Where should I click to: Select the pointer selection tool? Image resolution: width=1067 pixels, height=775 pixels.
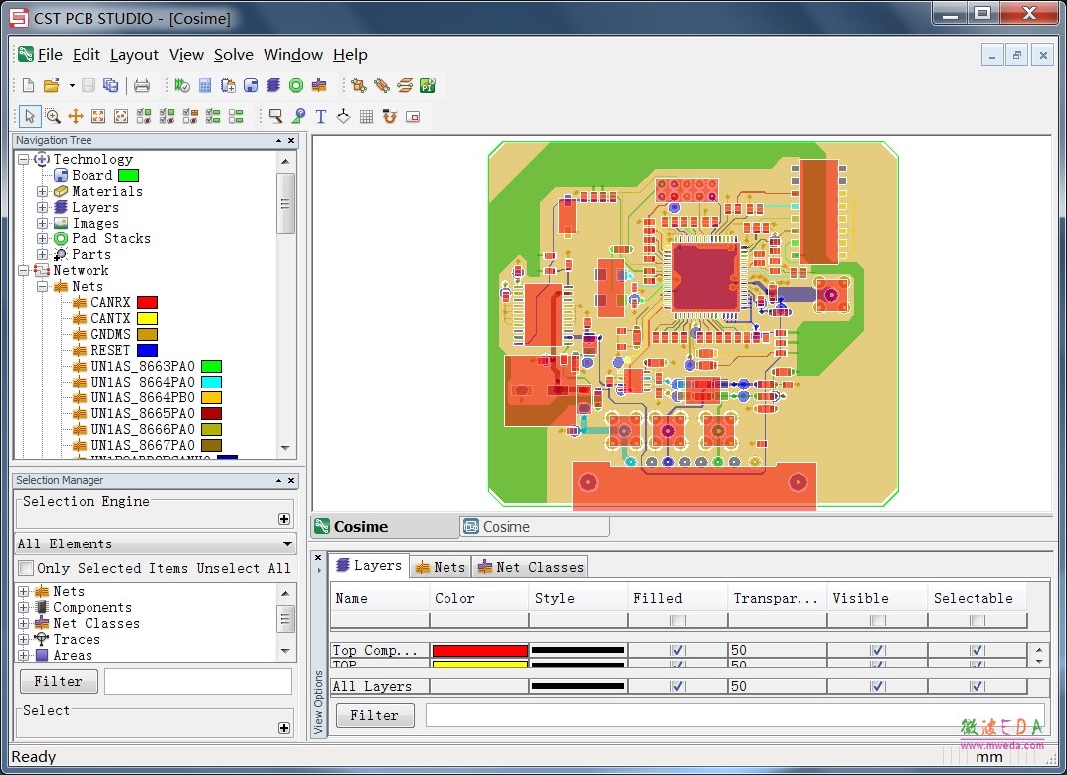[x=29, y=117]
